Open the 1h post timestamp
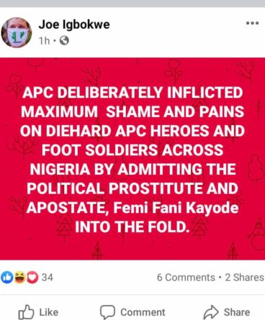Screen dimensions: 265x320 (x=44, y=41)
